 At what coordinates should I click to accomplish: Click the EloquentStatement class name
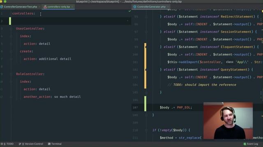[237, 47]
